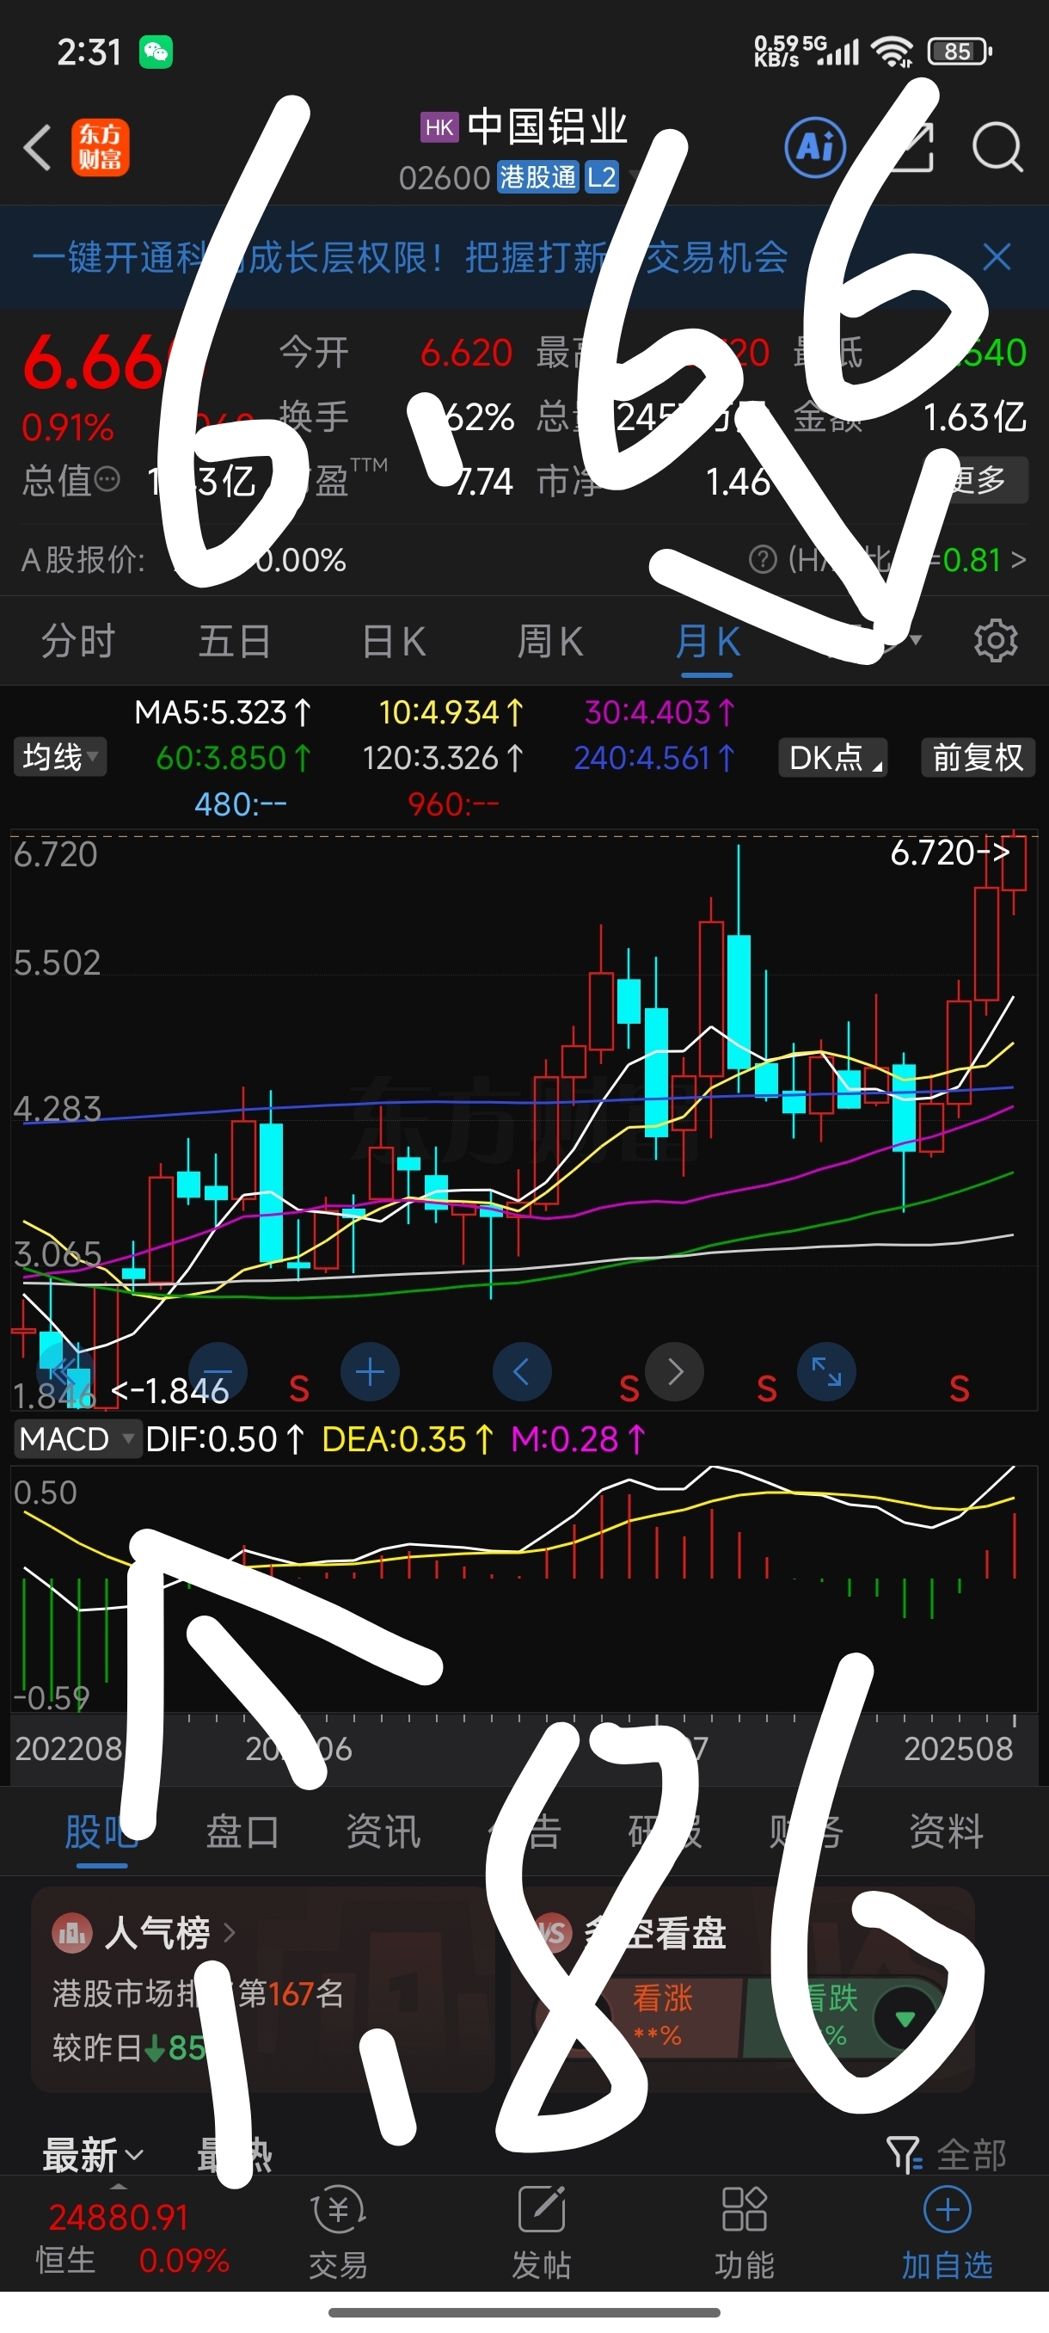Expand chart to fullscreen icon
This screenshot has width=1049, height=2333.
click(826, 1372)
